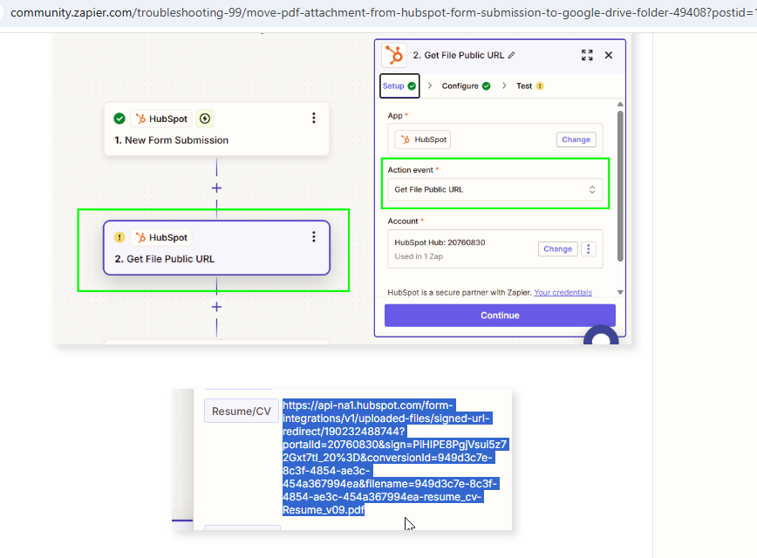This screenshot has width=757, height=558.
Task: Close the Get File Public URL panel
Action: (609, 55)
